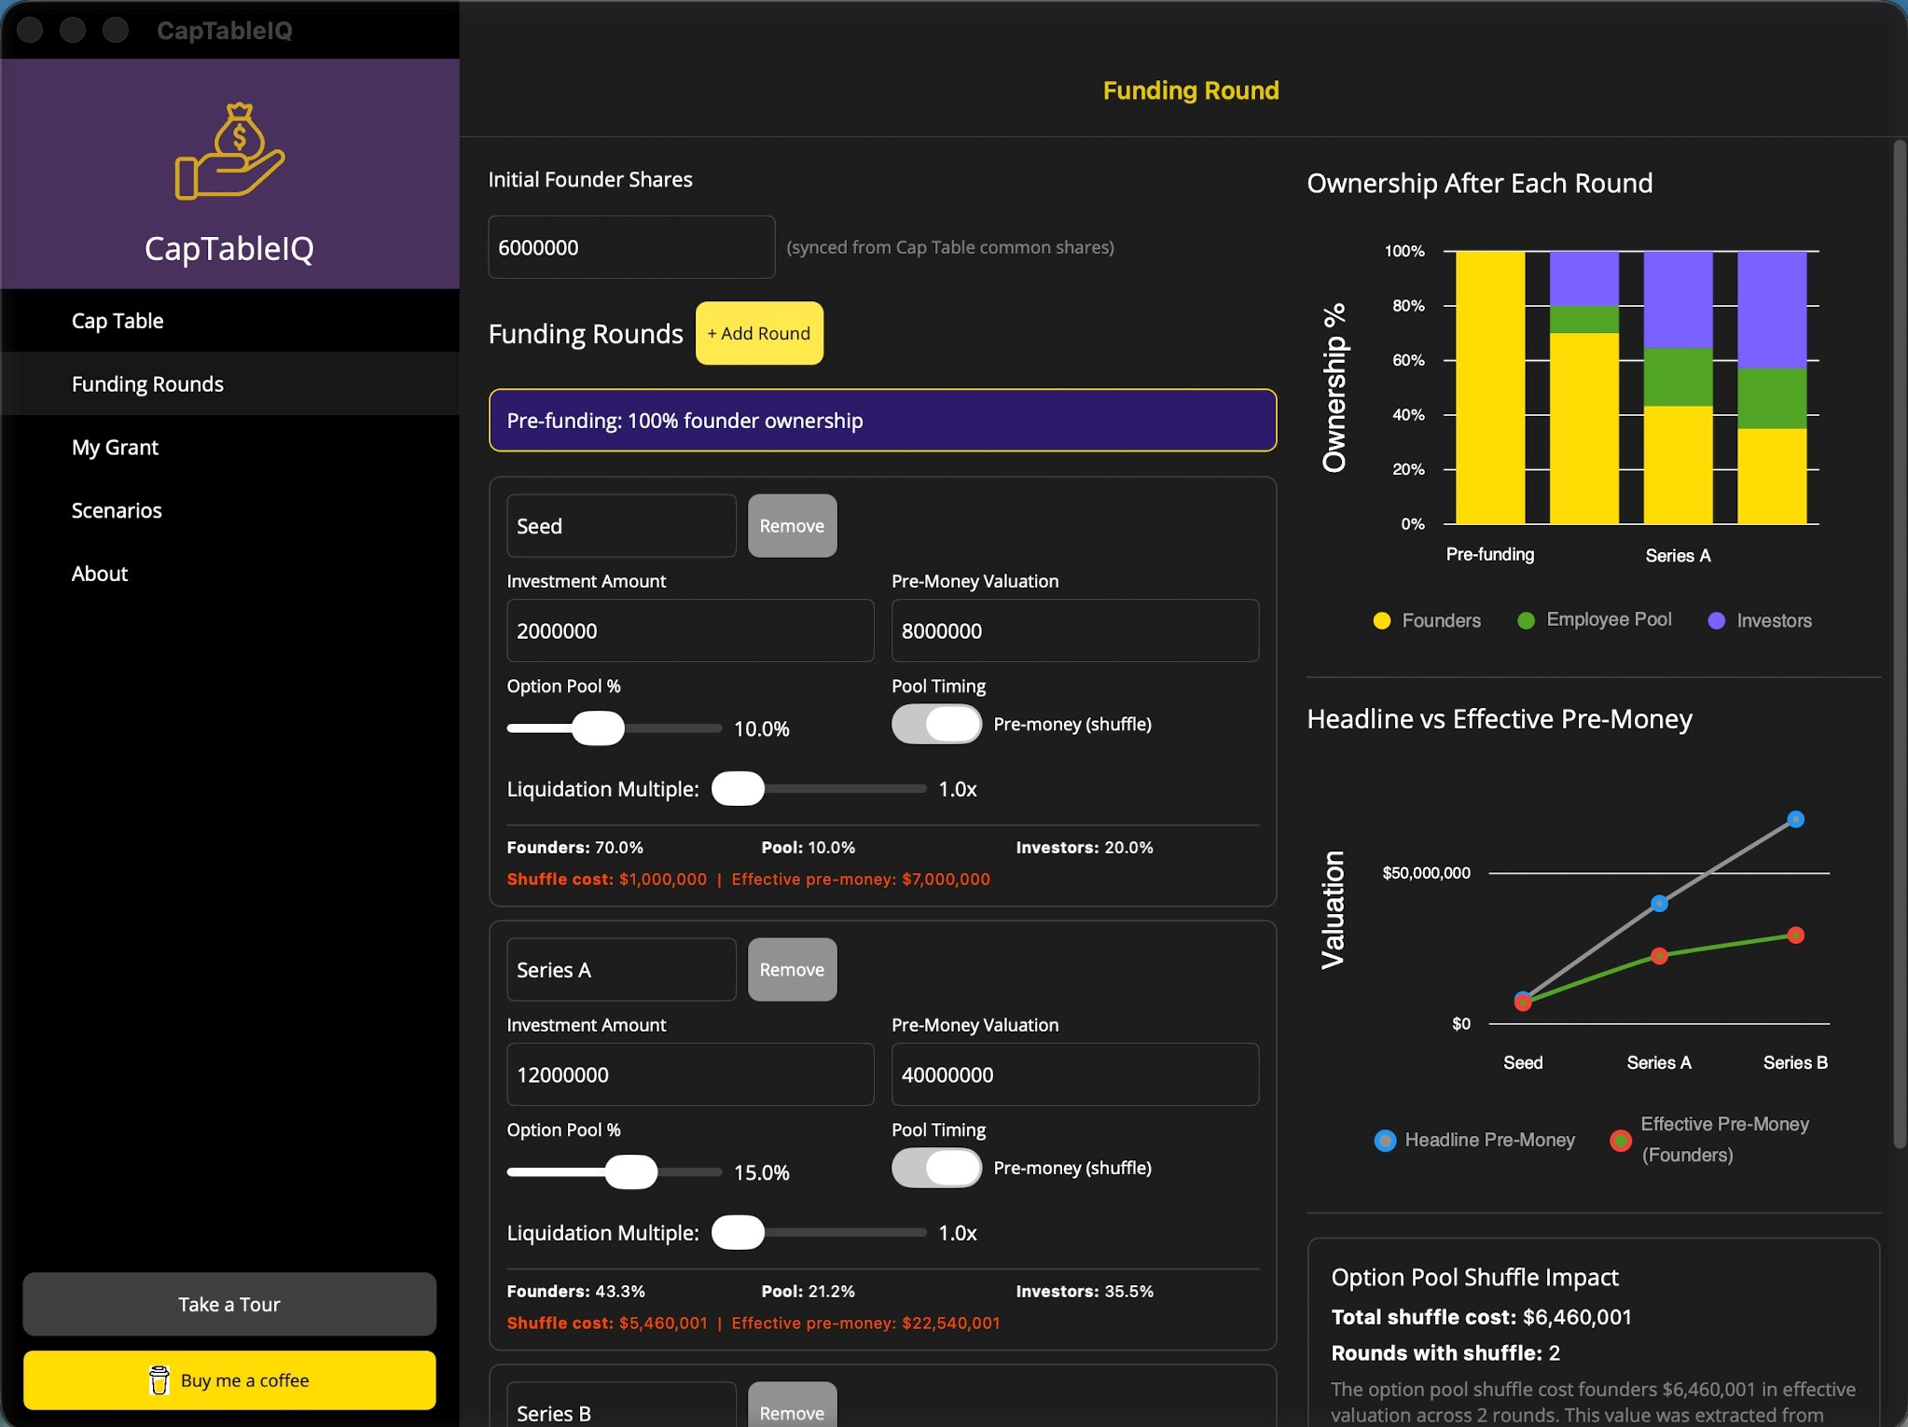Click the Initial Founder Shares input field
Viewport: 1908px width, 1427px height.
631,248
